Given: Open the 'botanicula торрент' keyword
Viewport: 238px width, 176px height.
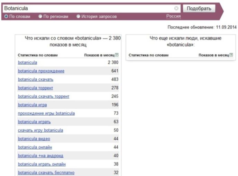Looking at the screenshot, I should (x=35, y=88).
